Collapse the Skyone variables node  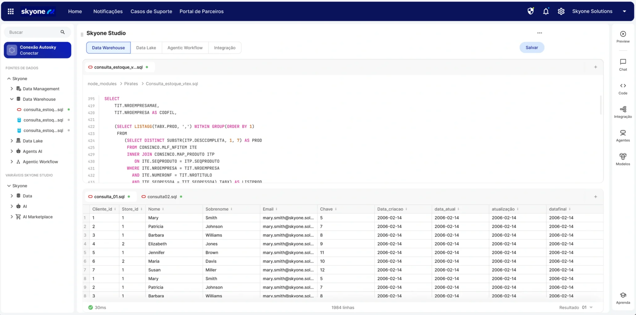point(9,186)
